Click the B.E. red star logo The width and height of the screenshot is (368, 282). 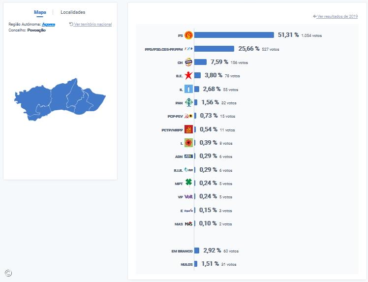click(188, 76)
